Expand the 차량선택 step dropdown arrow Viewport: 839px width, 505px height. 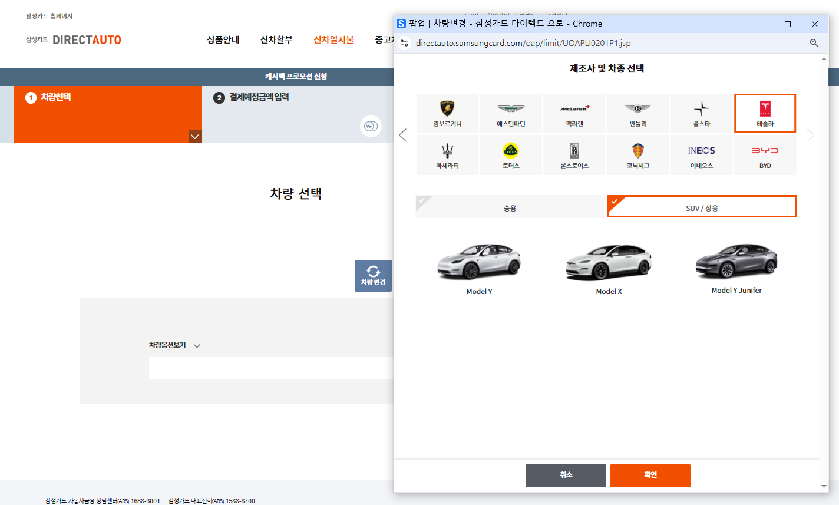coord(194,137)
